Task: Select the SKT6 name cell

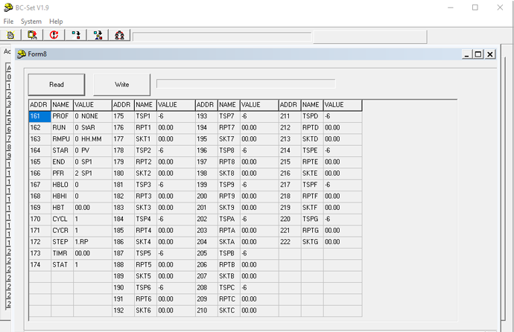Action: [x=145, y=310]
